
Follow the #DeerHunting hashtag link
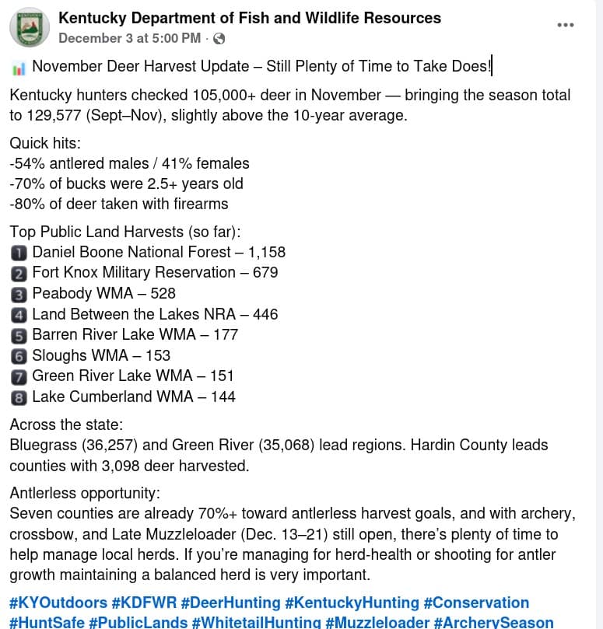pyautogui.click(x=232, y=603)
